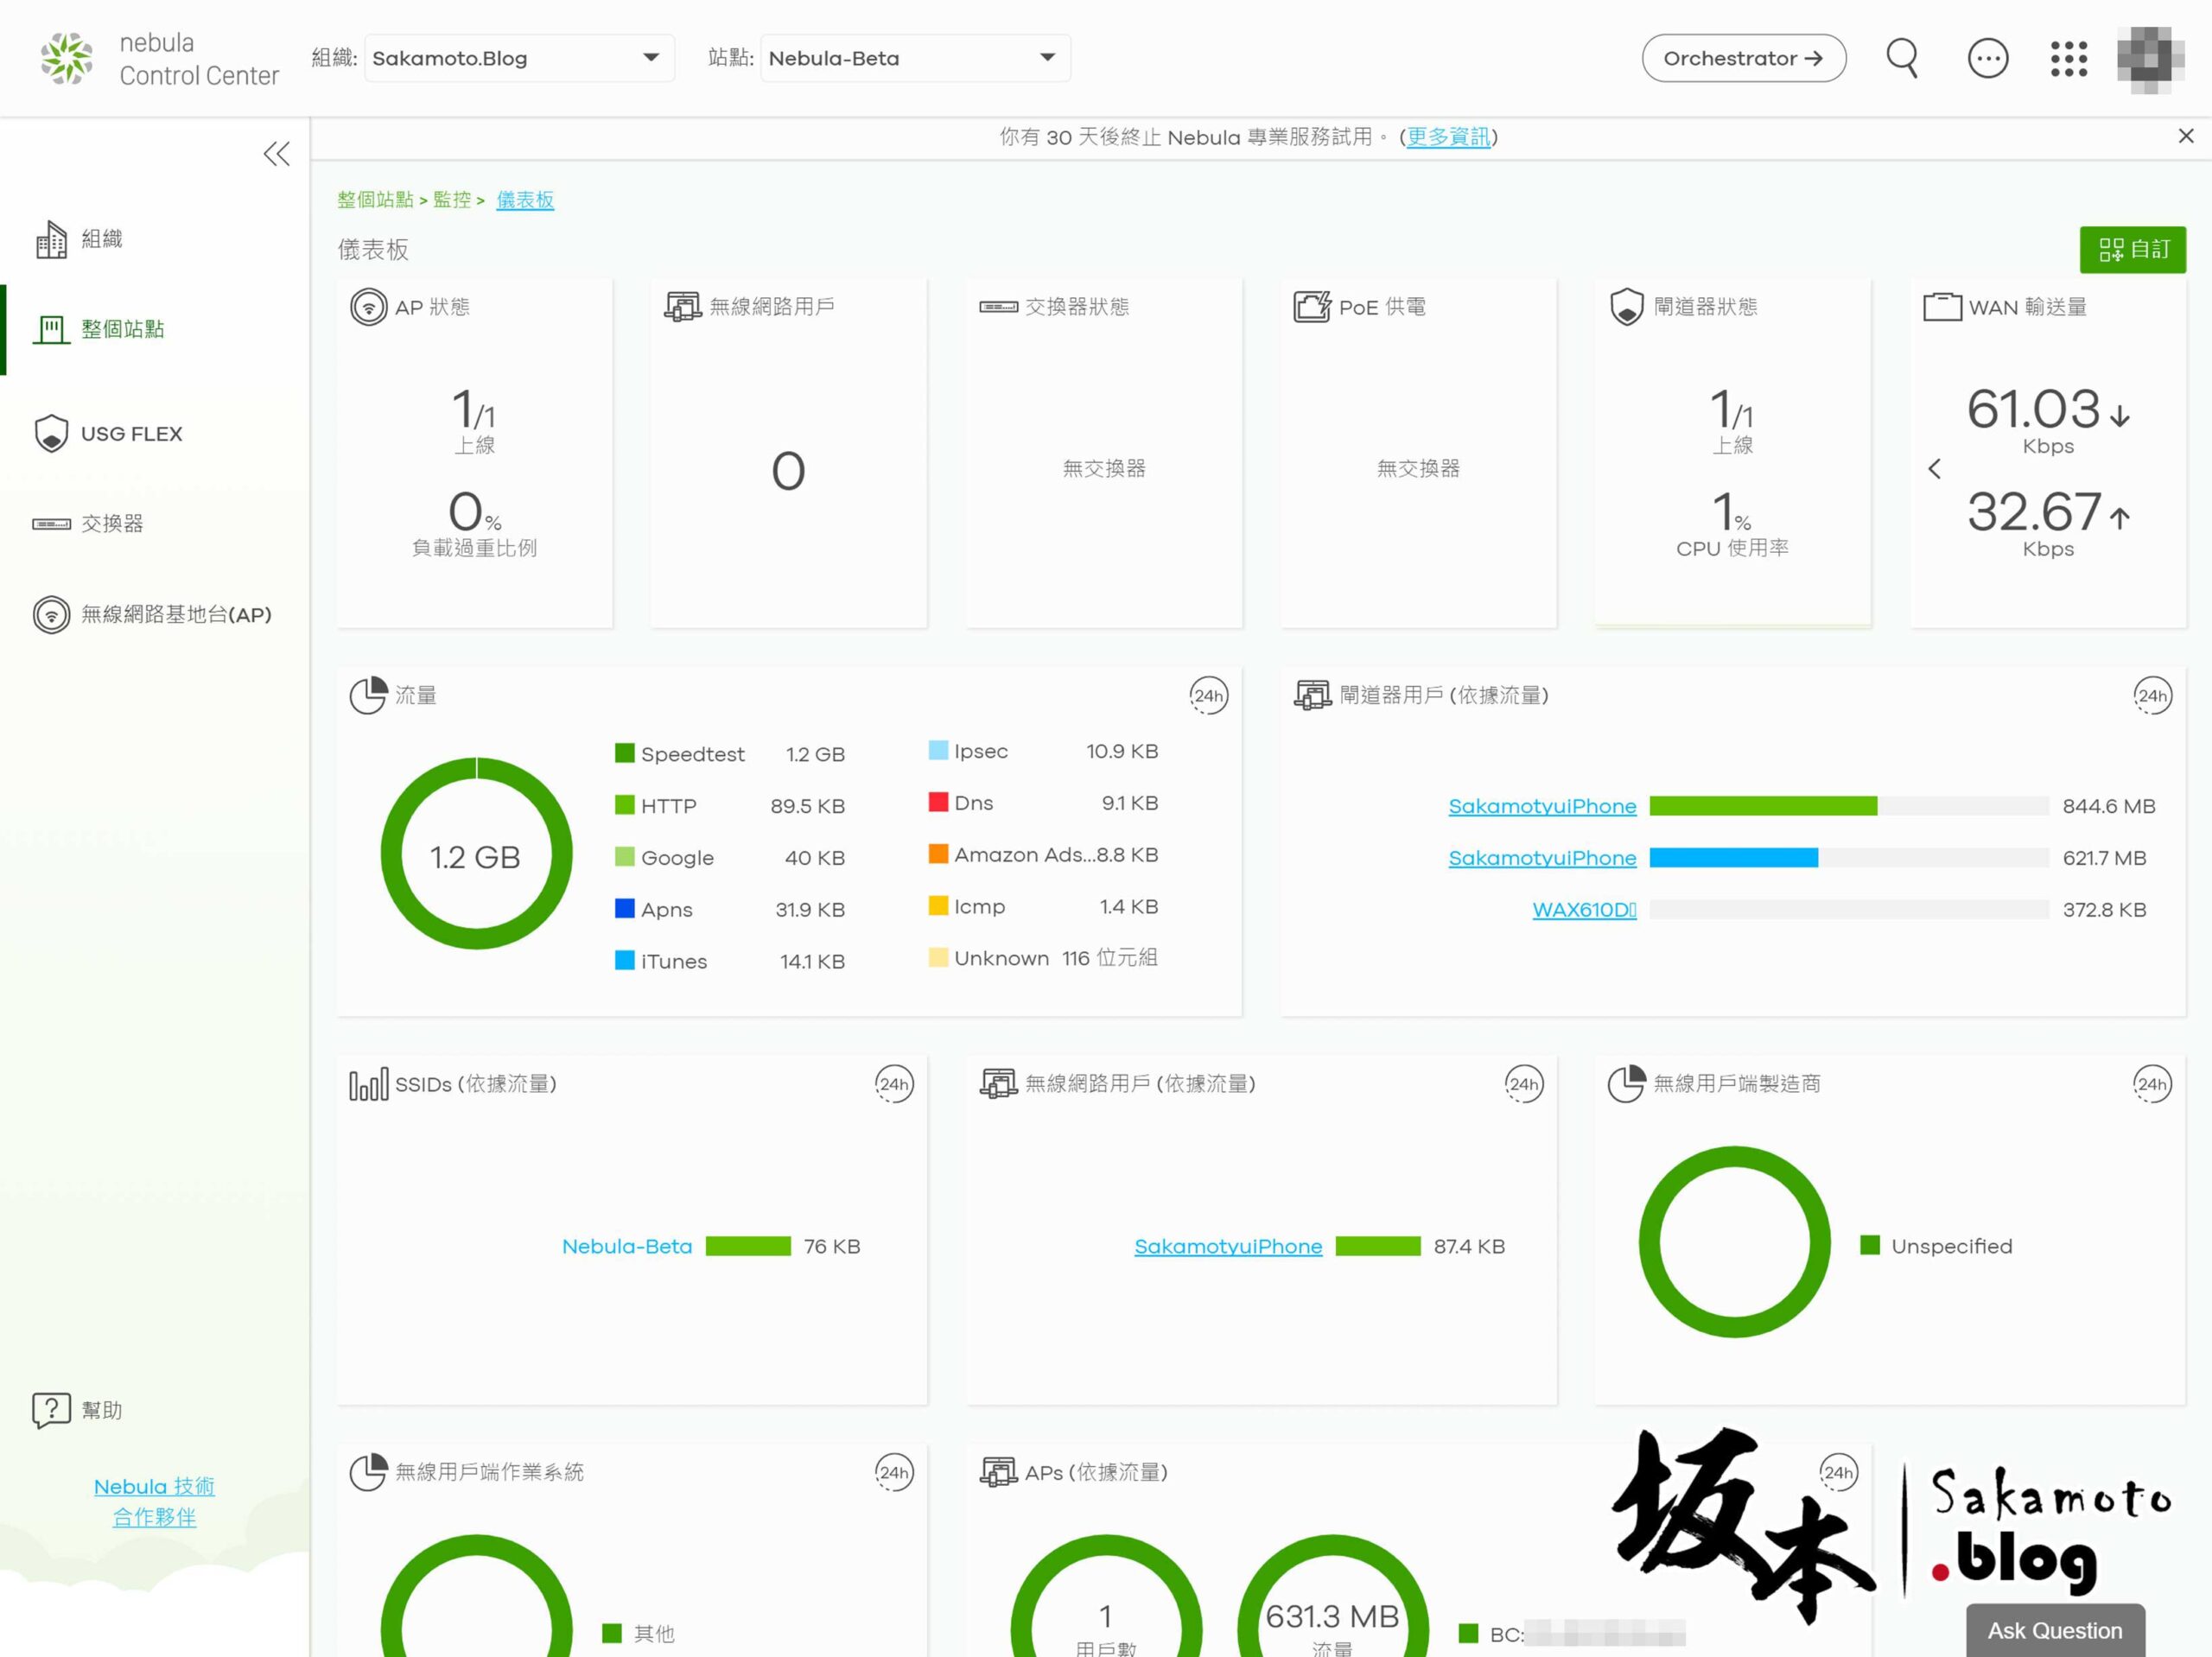Viewport: 2212px width, 1657px height.
Task: Click the 844.6 MB green usage bar
Action: [1763, 806]
